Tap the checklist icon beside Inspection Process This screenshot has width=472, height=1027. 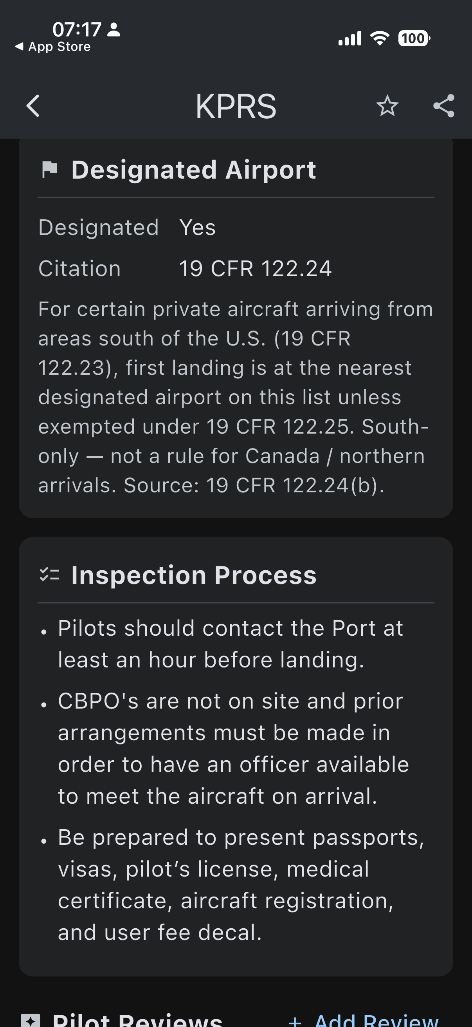(49, 575)
